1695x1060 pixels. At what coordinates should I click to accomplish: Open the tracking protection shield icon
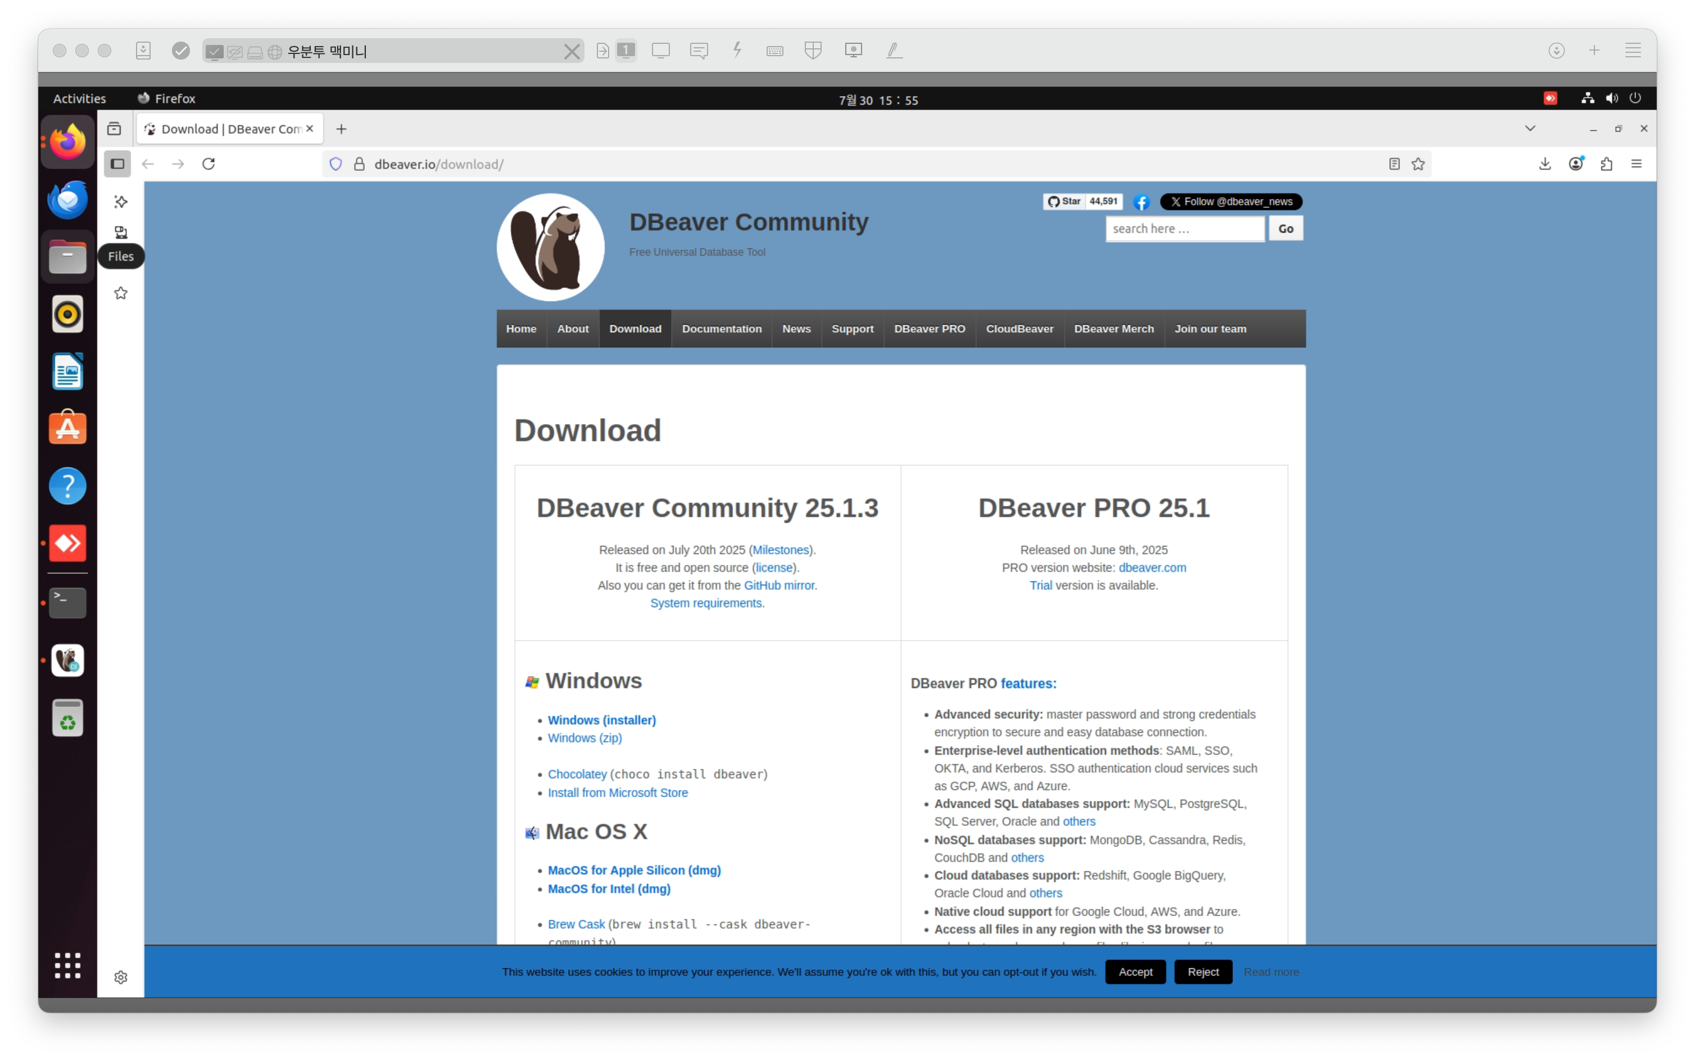(336, 164)
